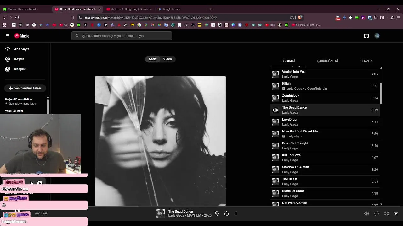Screen dimensions: 403x226
Task: Open the browser media control music-note icon
Action: pyautogui.click(x=392, y=18)
